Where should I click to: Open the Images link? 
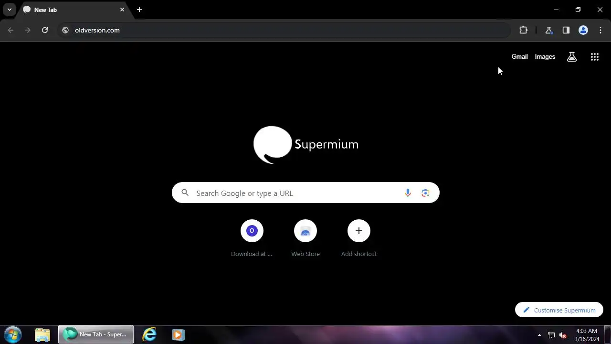pyautogui.click(x=545, y=56)
